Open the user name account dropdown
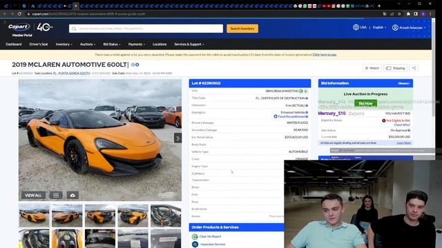 click(x=412, y=28)
